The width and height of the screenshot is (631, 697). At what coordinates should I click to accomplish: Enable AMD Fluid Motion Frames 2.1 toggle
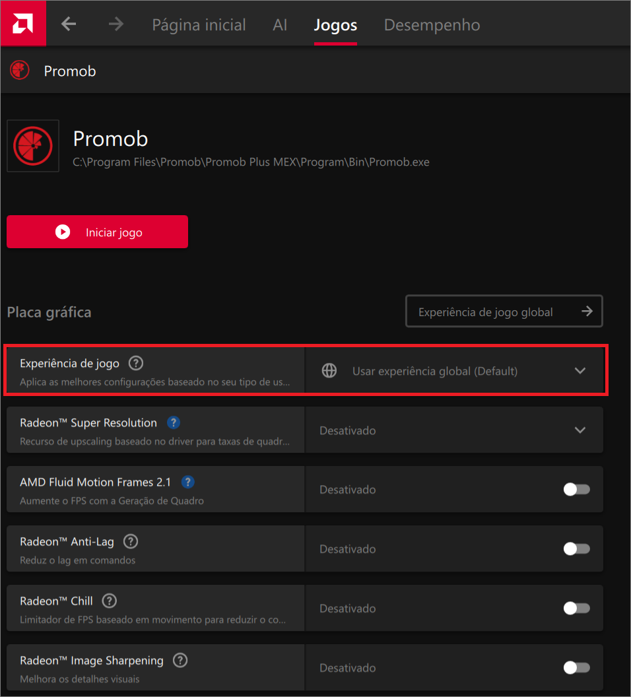pyautogui.click(x=577, y=489)
